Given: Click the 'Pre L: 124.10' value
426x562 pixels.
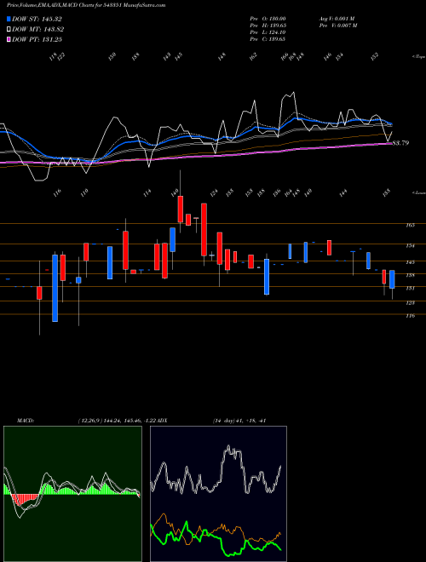Looking at the screenshot, I should [x=268, y=32].
